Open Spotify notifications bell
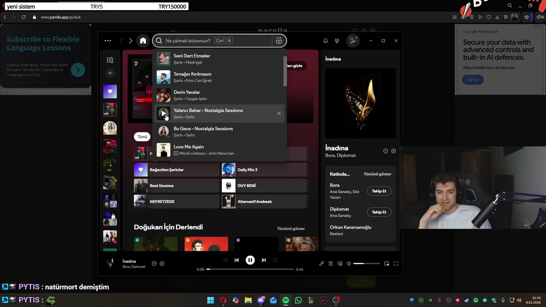The height and width of the screenshot is (307, 546). [325, 41]
